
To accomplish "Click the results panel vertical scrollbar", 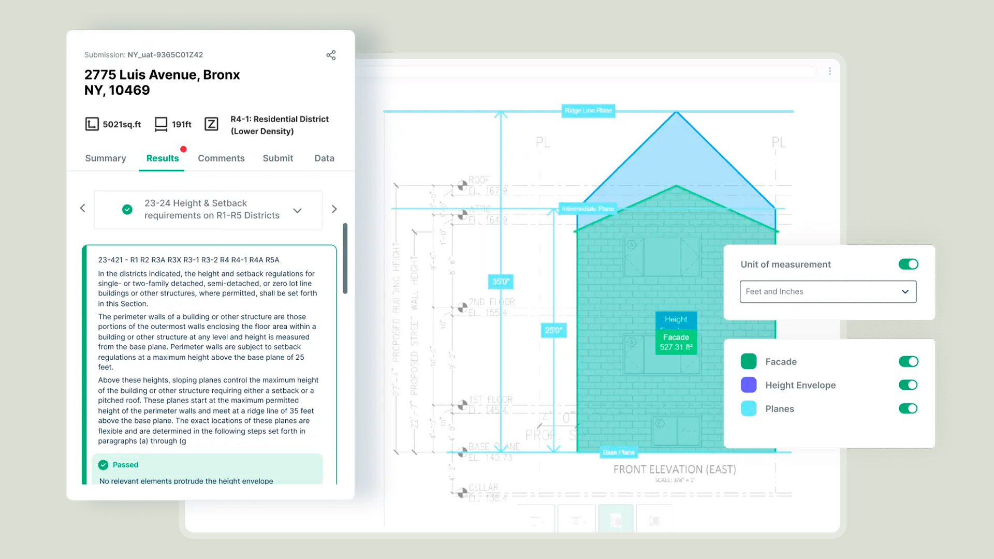I will coord(345,259).
